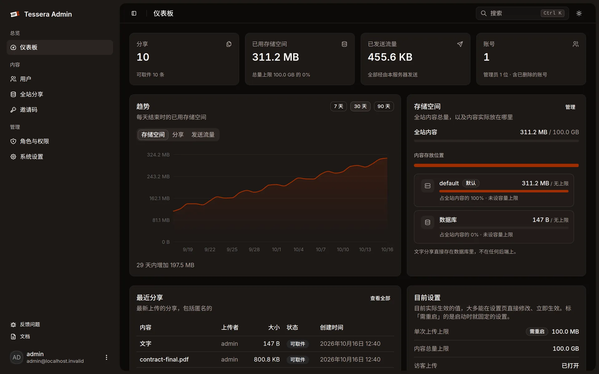
Task: Go to 全站分享 in sidebar
Action: click(60, 94)
